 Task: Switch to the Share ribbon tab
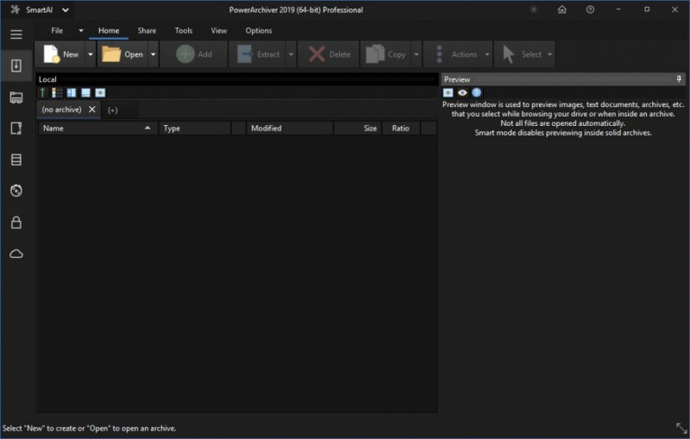coord(147,31)
